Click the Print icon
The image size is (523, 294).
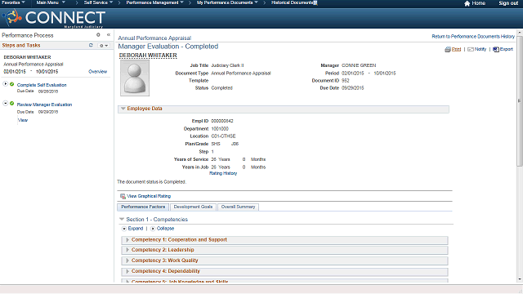tap(448, 49)
